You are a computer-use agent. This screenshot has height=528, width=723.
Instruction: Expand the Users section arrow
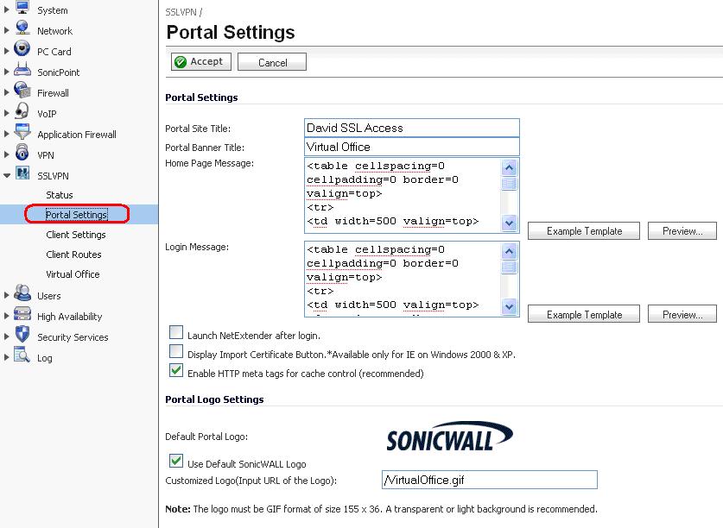(6, 295)
